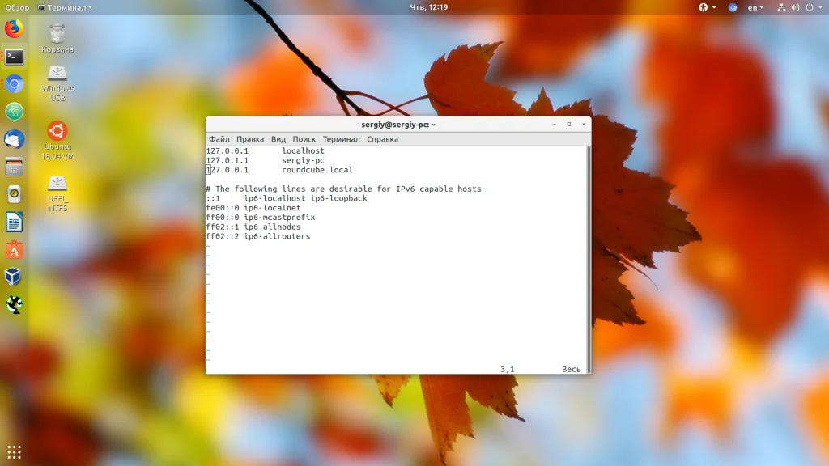This screenshot has width=829, height=466.
Task: Open the gecko app icon in dock
Action: (x=15, y=304)
